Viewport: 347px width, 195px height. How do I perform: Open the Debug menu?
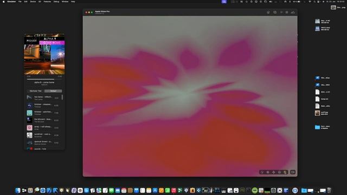click(x=56, y=2)
